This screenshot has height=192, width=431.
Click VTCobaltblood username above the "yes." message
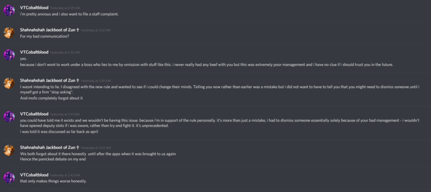(34, 52)
